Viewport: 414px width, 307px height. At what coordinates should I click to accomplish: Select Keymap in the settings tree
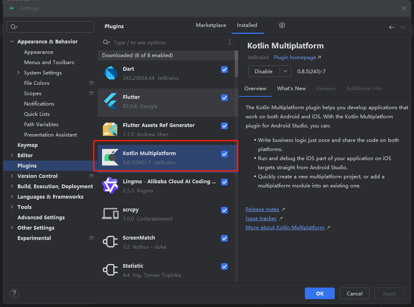(27, 145)
